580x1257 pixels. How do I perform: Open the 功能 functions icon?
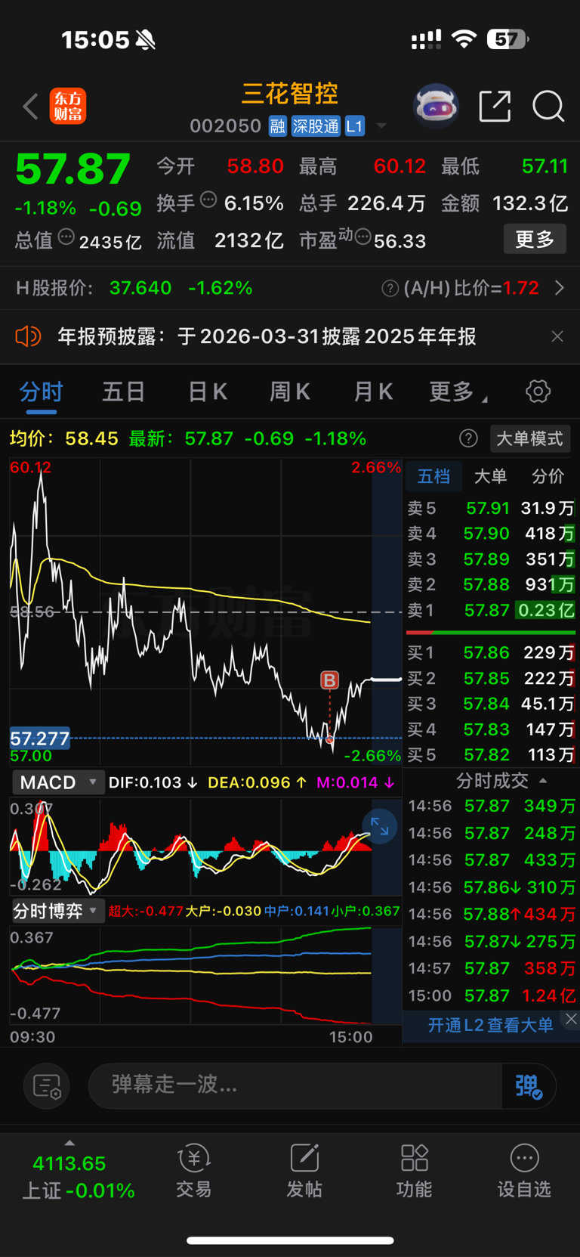(415, 1172)
